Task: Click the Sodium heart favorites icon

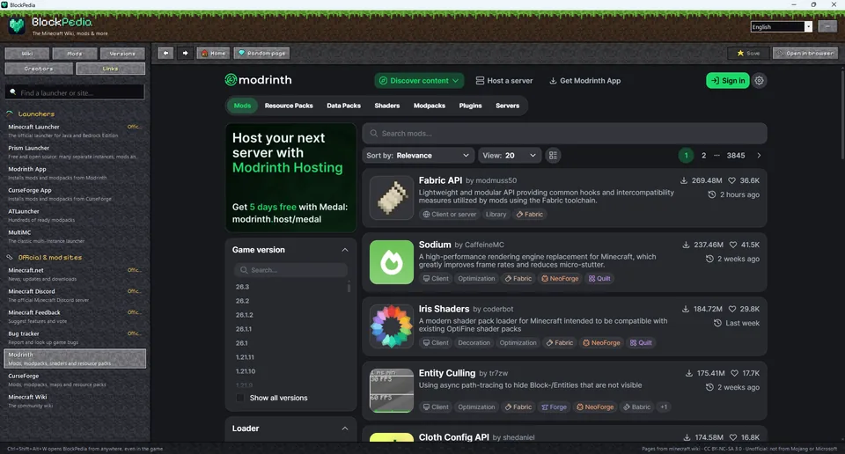Action: pos(733,245)
